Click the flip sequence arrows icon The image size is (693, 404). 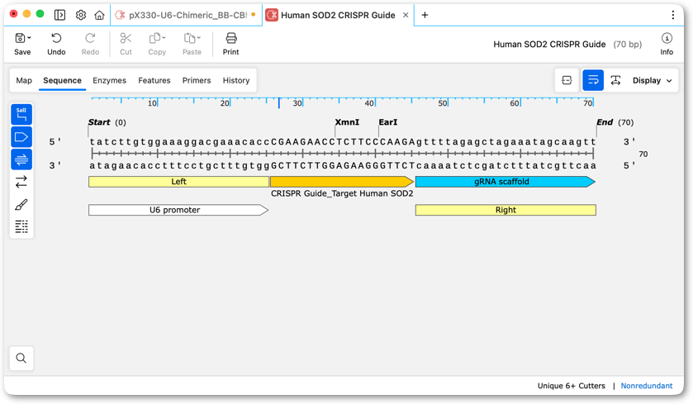(21, 182)
